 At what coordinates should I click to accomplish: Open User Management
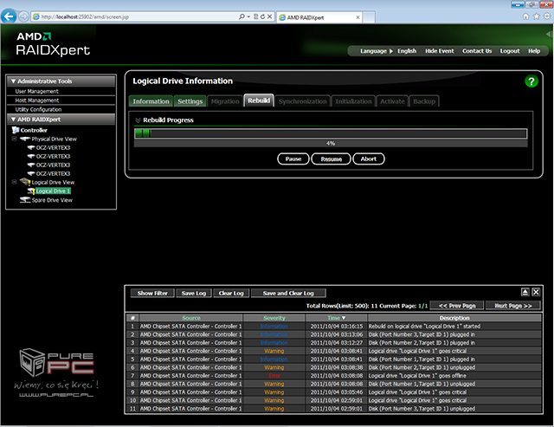[36, 91]
